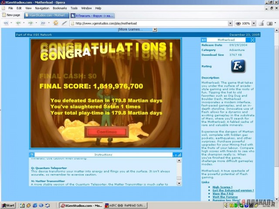This screenshot has height=209, width=279.
Task: Click the question mark icon on Instructions bar
Action: pos(32,155)
